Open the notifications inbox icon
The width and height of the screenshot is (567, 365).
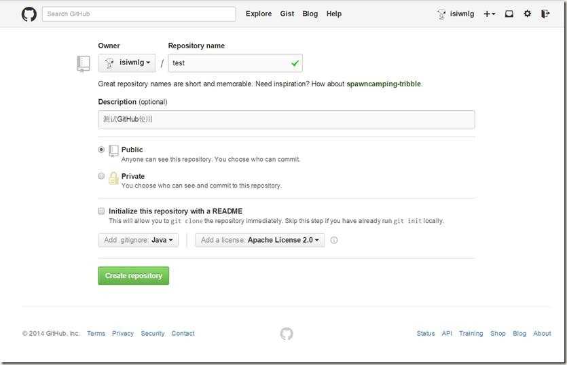(509, 14)
